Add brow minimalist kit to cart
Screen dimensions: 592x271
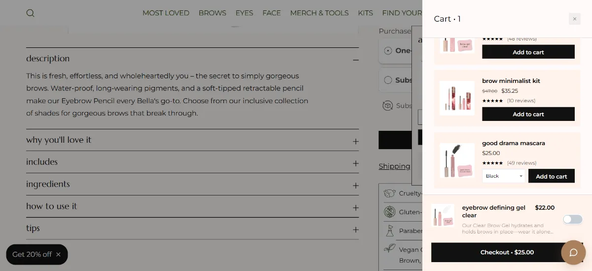(528, 114)
